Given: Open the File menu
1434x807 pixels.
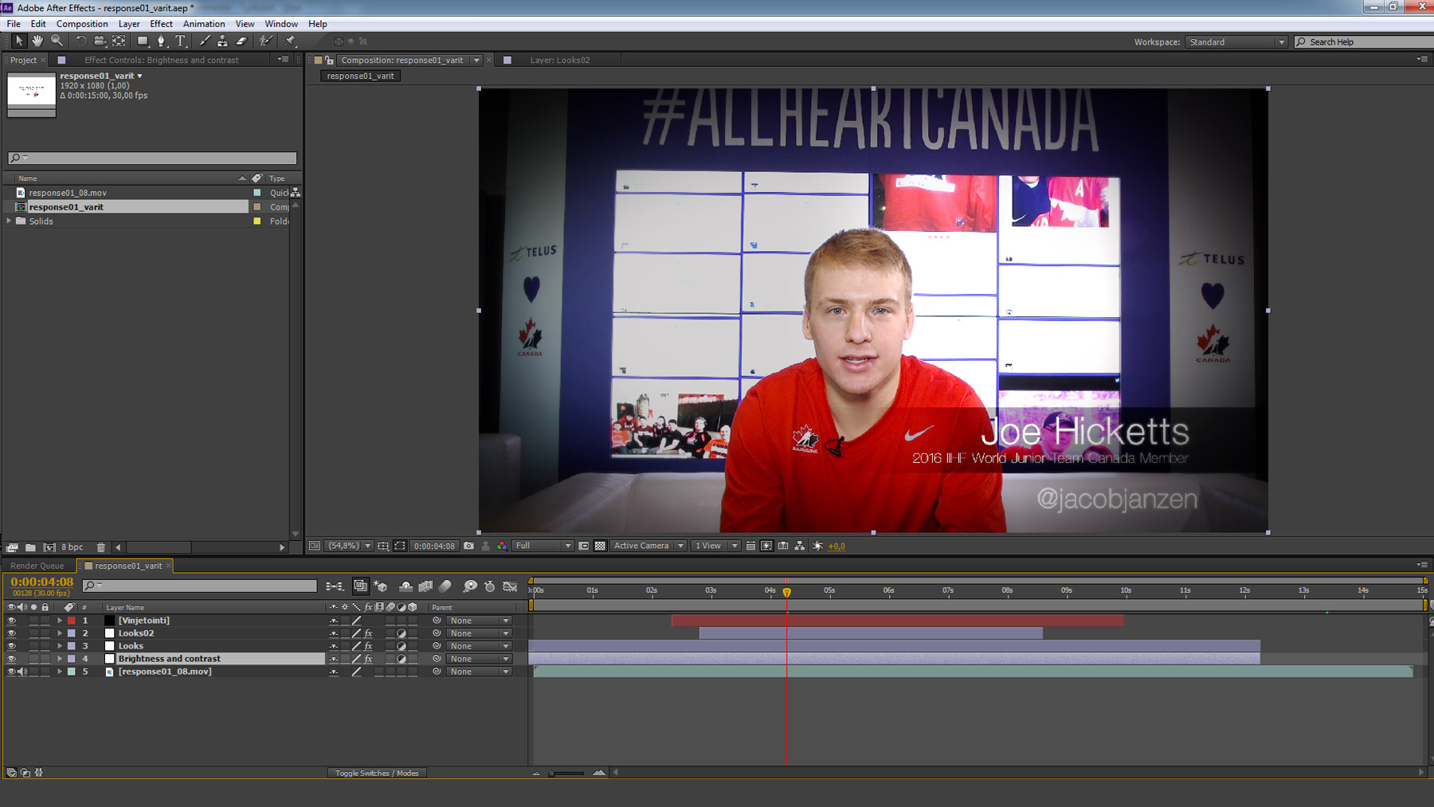Looking at the screenshot, I should tap(14, 24).
